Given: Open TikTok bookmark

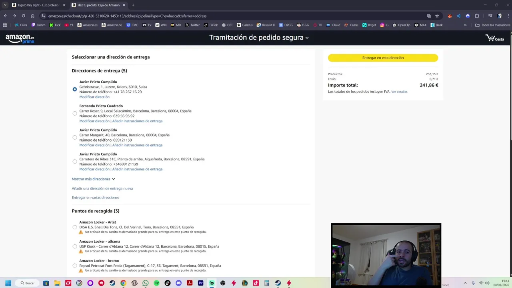Looking at the screenshot, I should tap(211, 25).
